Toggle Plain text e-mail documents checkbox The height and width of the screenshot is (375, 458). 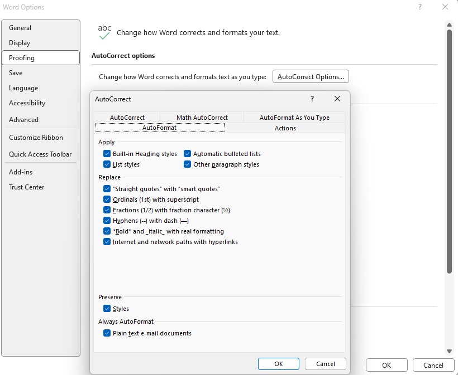coord(107,333)
